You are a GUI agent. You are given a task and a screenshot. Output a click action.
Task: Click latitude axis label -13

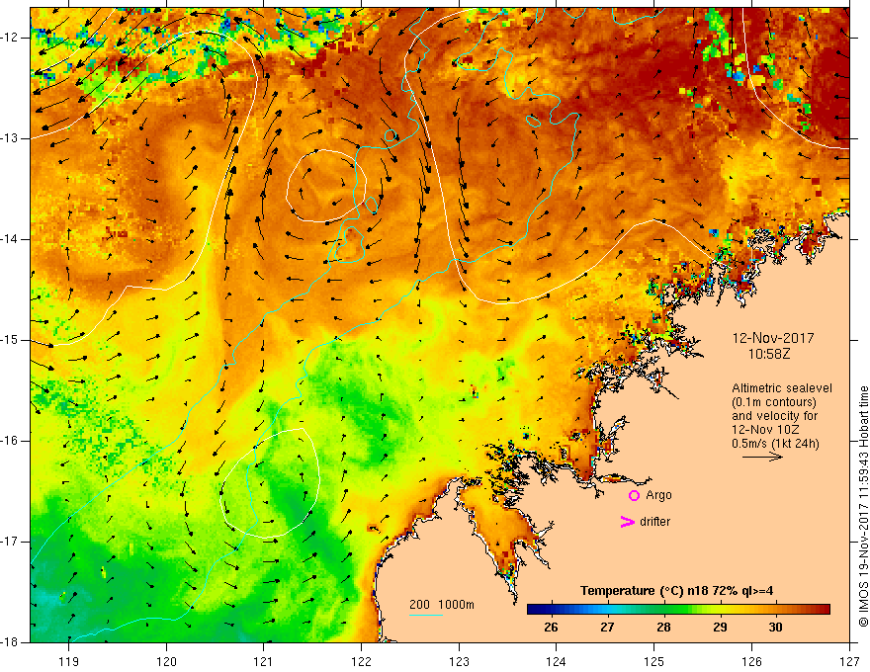[x=11, y=138]
